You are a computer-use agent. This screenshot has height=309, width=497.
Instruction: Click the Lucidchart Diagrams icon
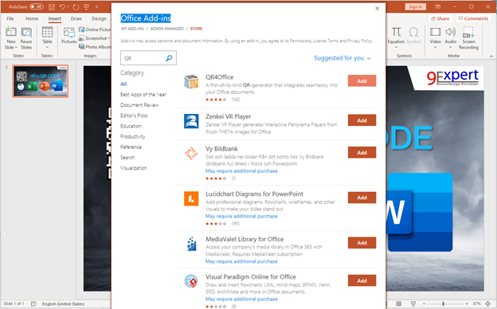(191, 199)
